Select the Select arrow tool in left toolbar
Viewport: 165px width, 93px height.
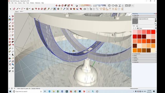10,16
